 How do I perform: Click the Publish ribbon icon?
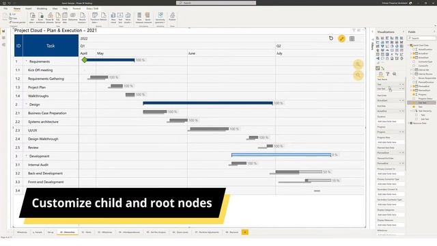click(172, 16)
